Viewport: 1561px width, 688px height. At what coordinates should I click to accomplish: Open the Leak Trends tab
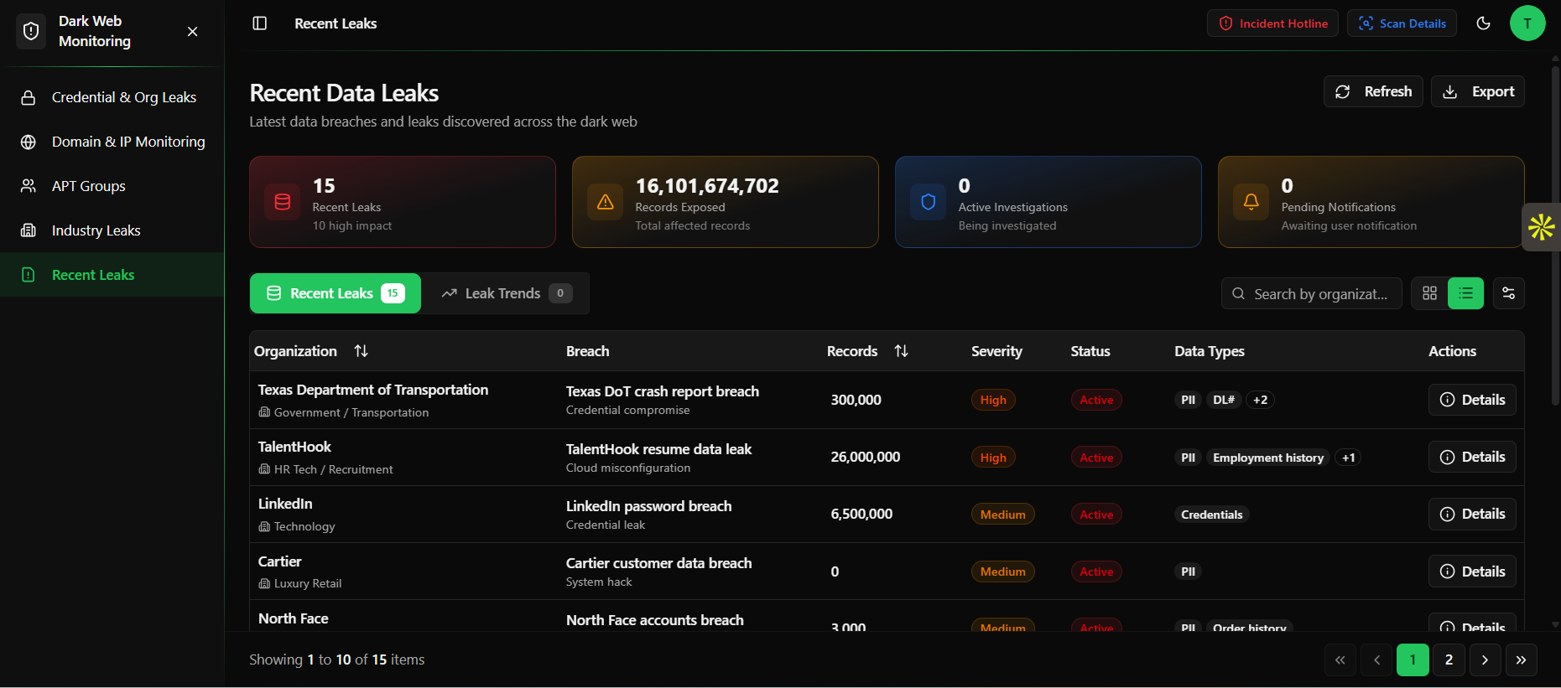point(505,293)
